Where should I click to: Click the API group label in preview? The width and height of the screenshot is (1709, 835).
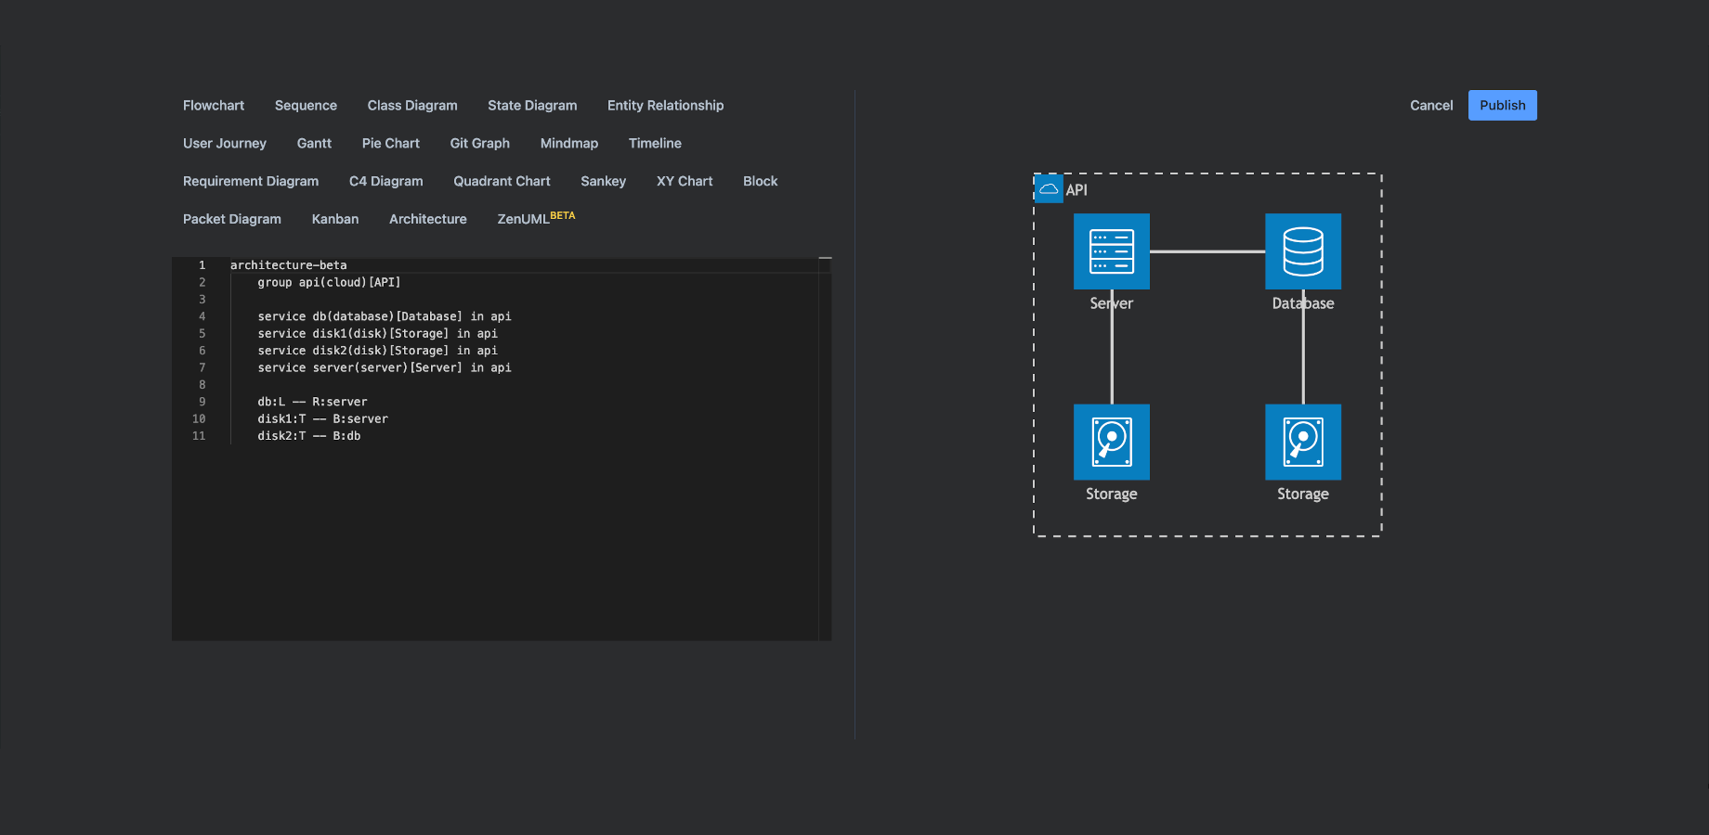(1076, 190)
